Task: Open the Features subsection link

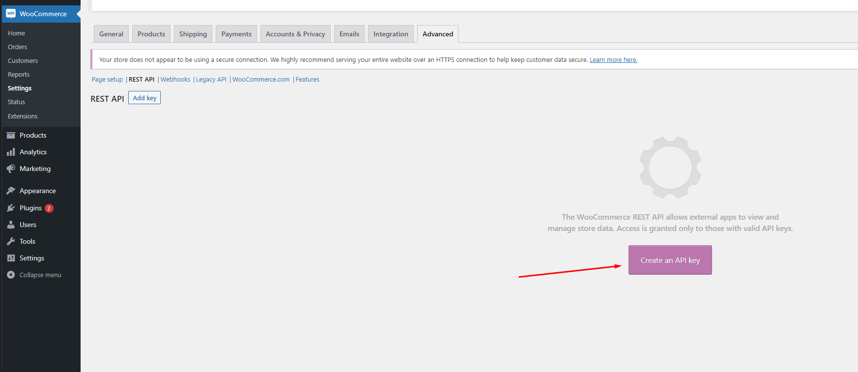Action: tap(308, 79)
